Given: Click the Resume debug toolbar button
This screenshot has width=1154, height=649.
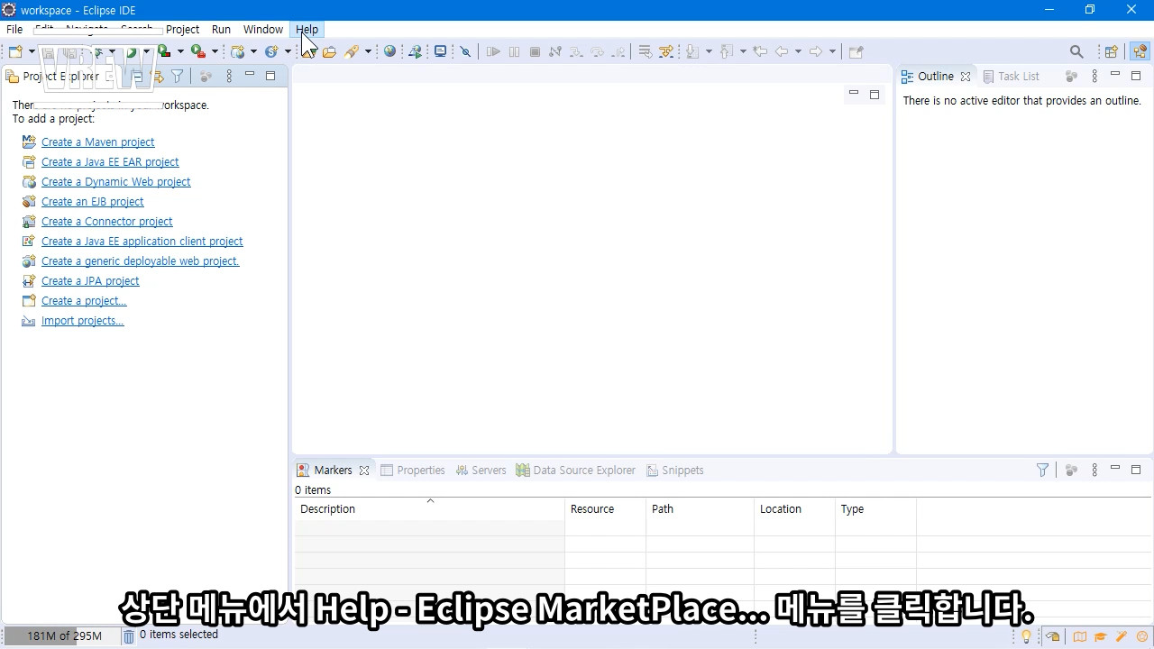Looking at the screenshot, I should [493, 51].
